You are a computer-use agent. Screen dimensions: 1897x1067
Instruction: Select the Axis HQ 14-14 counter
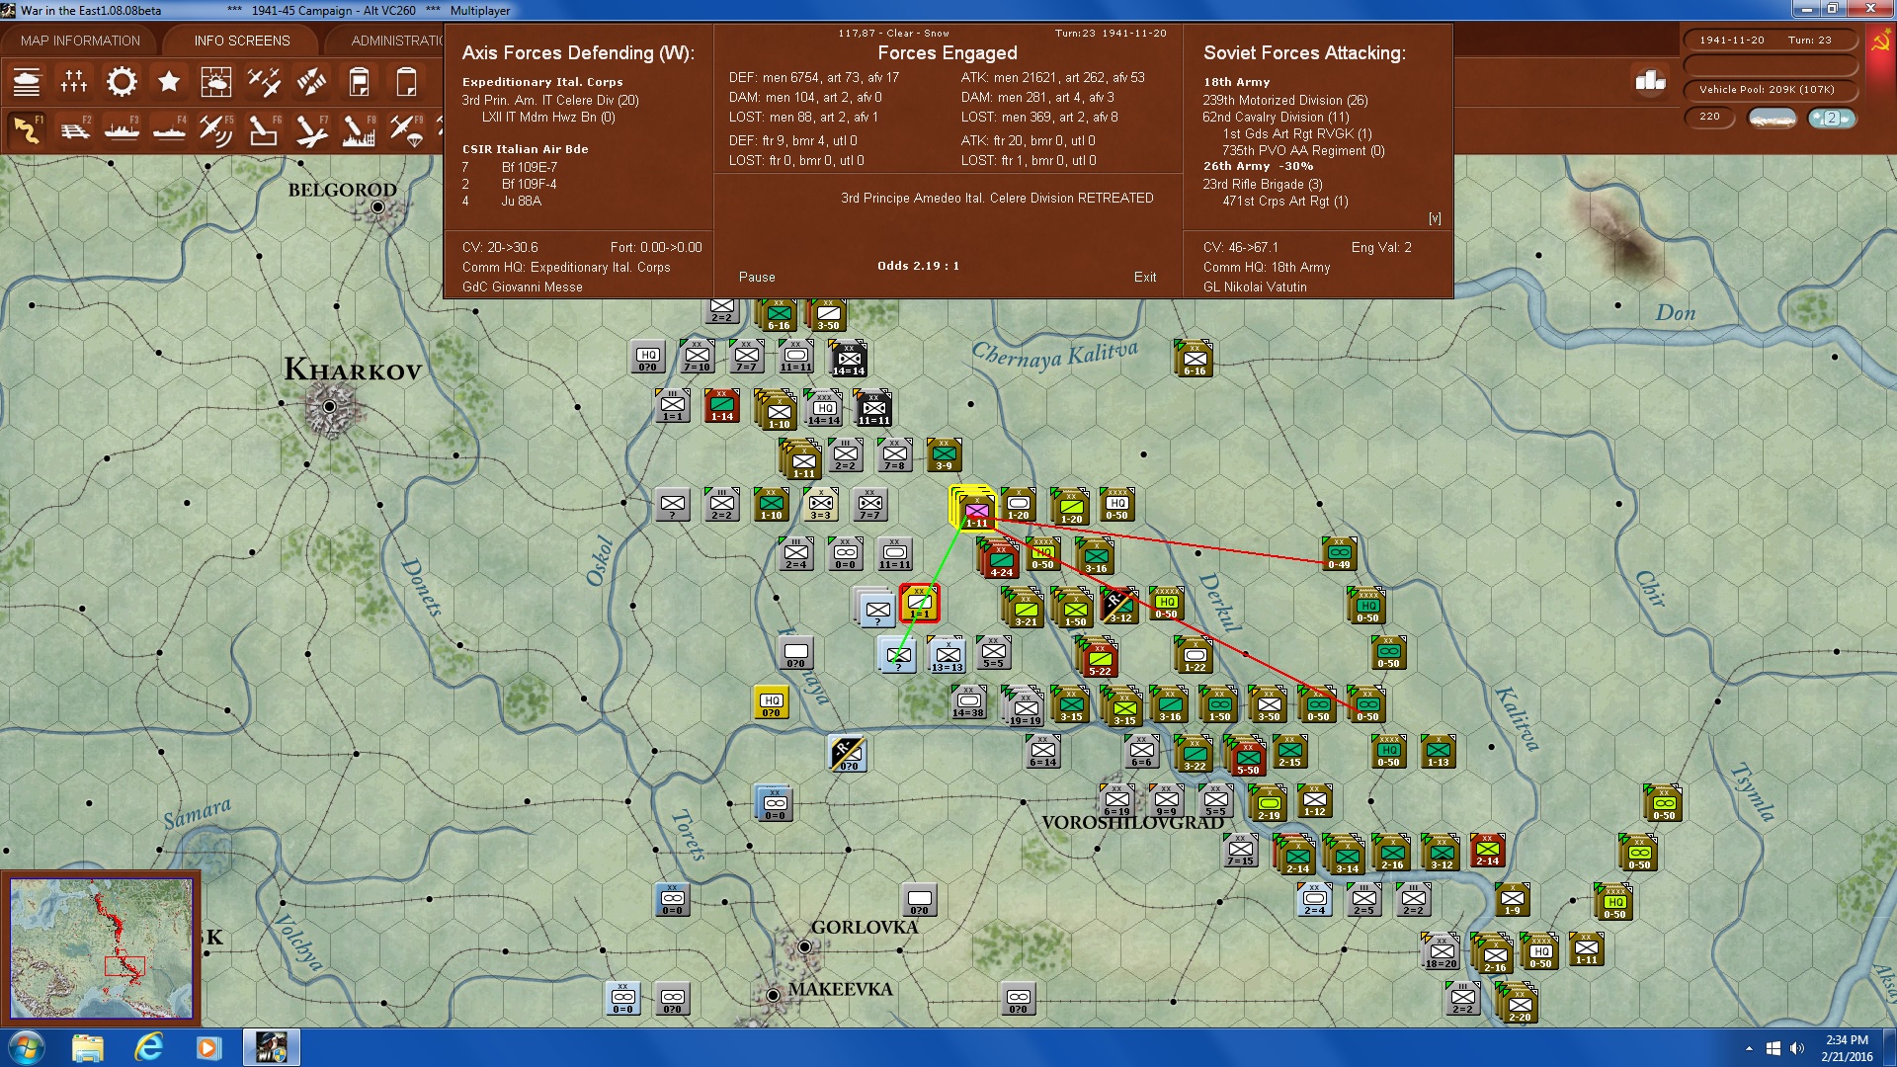coord(825,409)
